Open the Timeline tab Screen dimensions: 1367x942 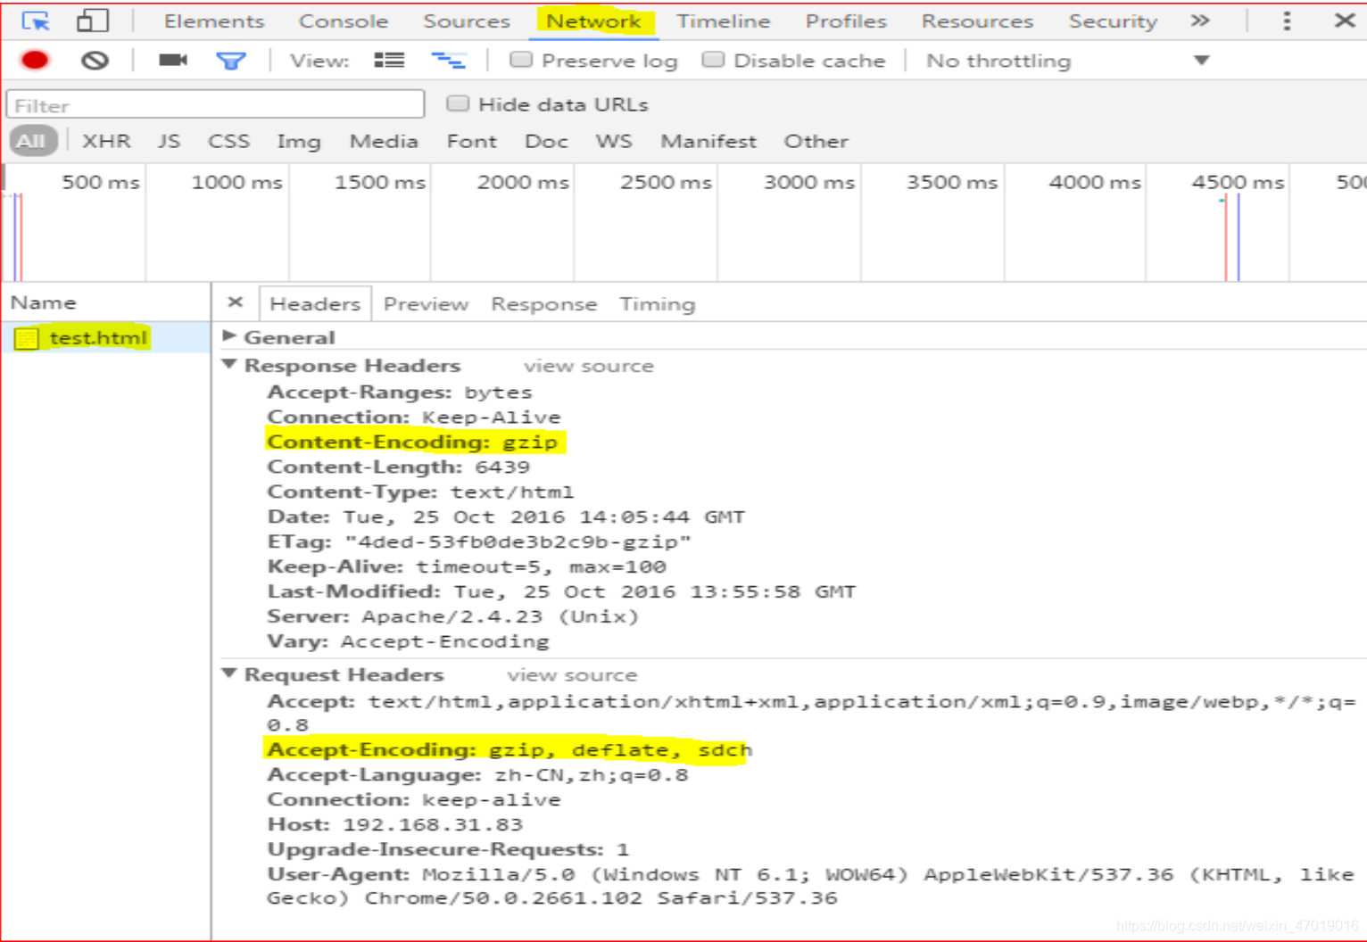(x=724, y=21)
